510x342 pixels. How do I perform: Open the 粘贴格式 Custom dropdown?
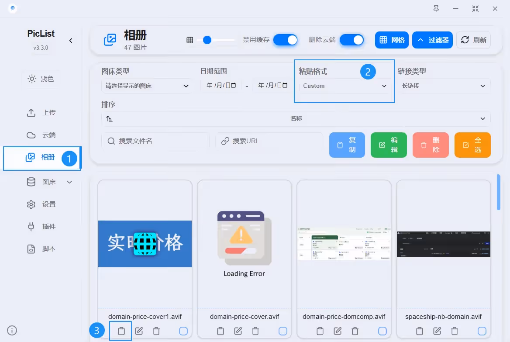click(345, 86)
